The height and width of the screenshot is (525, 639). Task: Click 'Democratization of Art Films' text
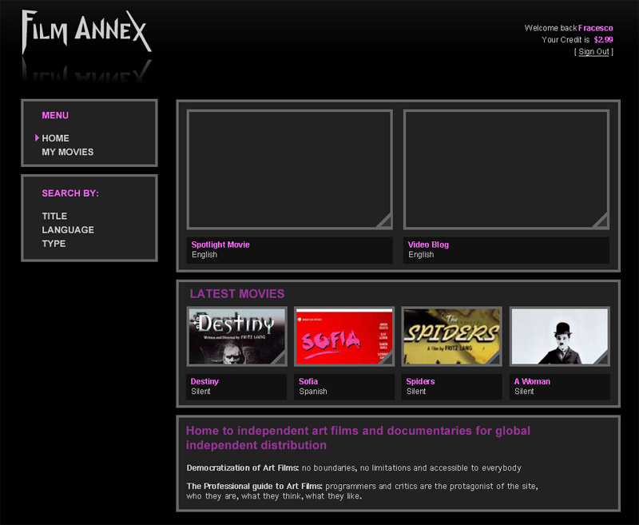(x=243, y=468)
